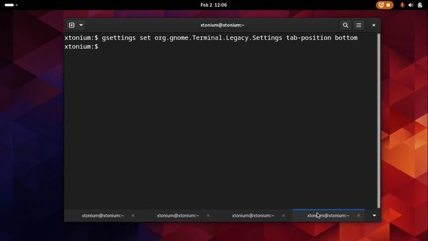Open a new terminal tab
Image resolution: width=428 pixels, height=241 pixels.
72,25
